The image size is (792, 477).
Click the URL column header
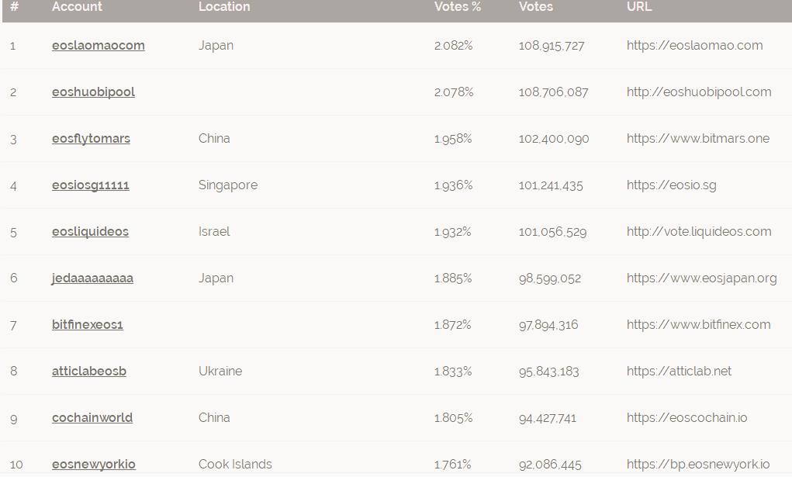click(x=639, y=6)
